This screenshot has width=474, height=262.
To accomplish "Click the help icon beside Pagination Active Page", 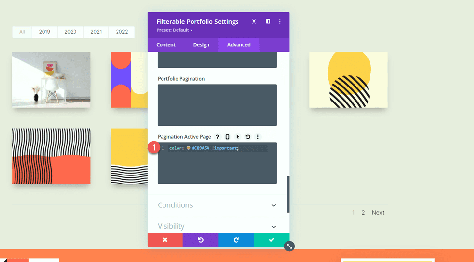I will click(x=217, y=137).
